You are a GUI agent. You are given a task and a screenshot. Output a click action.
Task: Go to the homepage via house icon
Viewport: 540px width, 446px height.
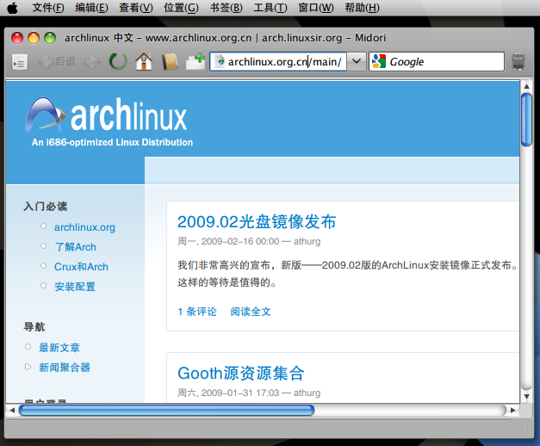[144, 62]
